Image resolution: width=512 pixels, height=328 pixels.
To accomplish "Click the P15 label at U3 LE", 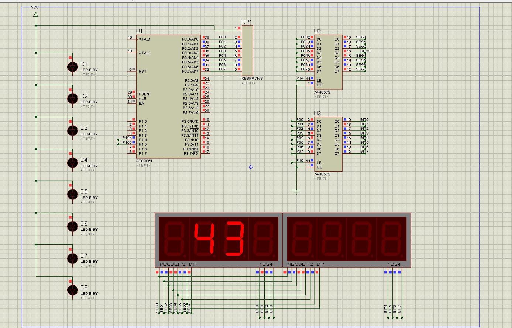I will click(300, 161).
